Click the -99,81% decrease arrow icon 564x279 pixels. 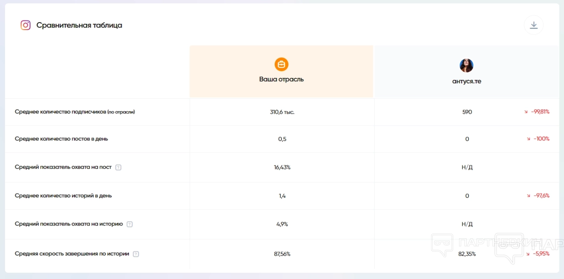[526, 112]
